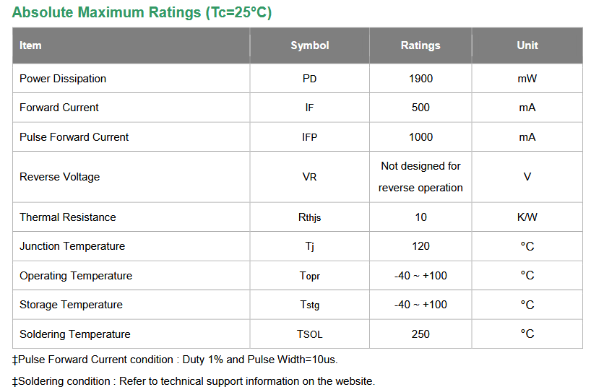
Task: Select the Forward Current row label
Action: [59, 108]
